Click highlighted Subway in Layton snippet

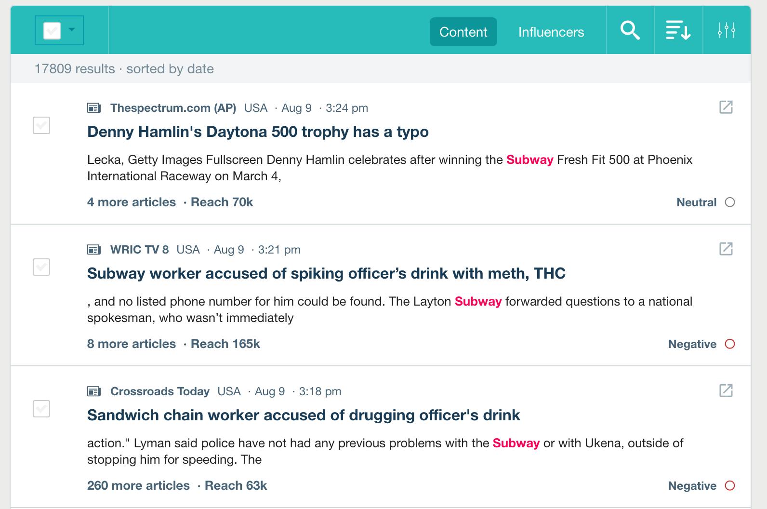tap(478, 301)
